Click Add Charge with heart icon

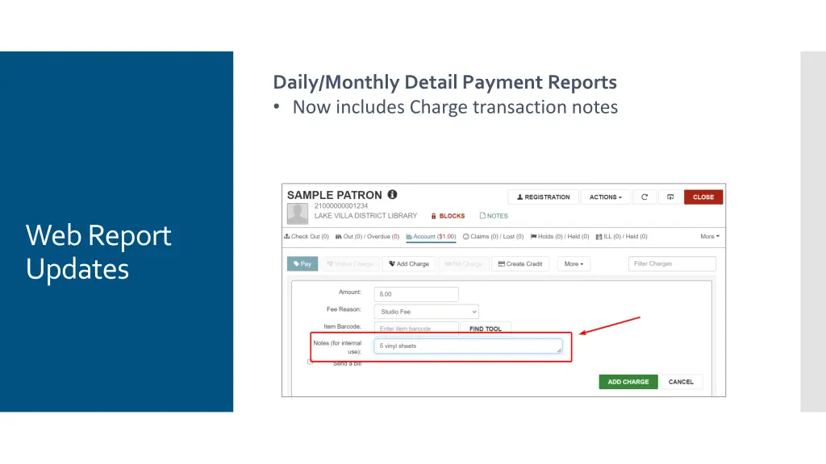408,263
